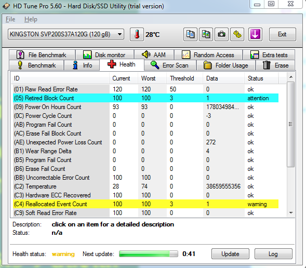Select the Retired Block Count row

point(146,98)
